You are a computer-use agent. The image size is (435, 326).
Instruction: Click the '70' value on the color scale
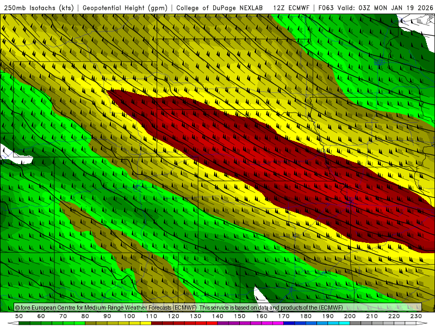63,316
